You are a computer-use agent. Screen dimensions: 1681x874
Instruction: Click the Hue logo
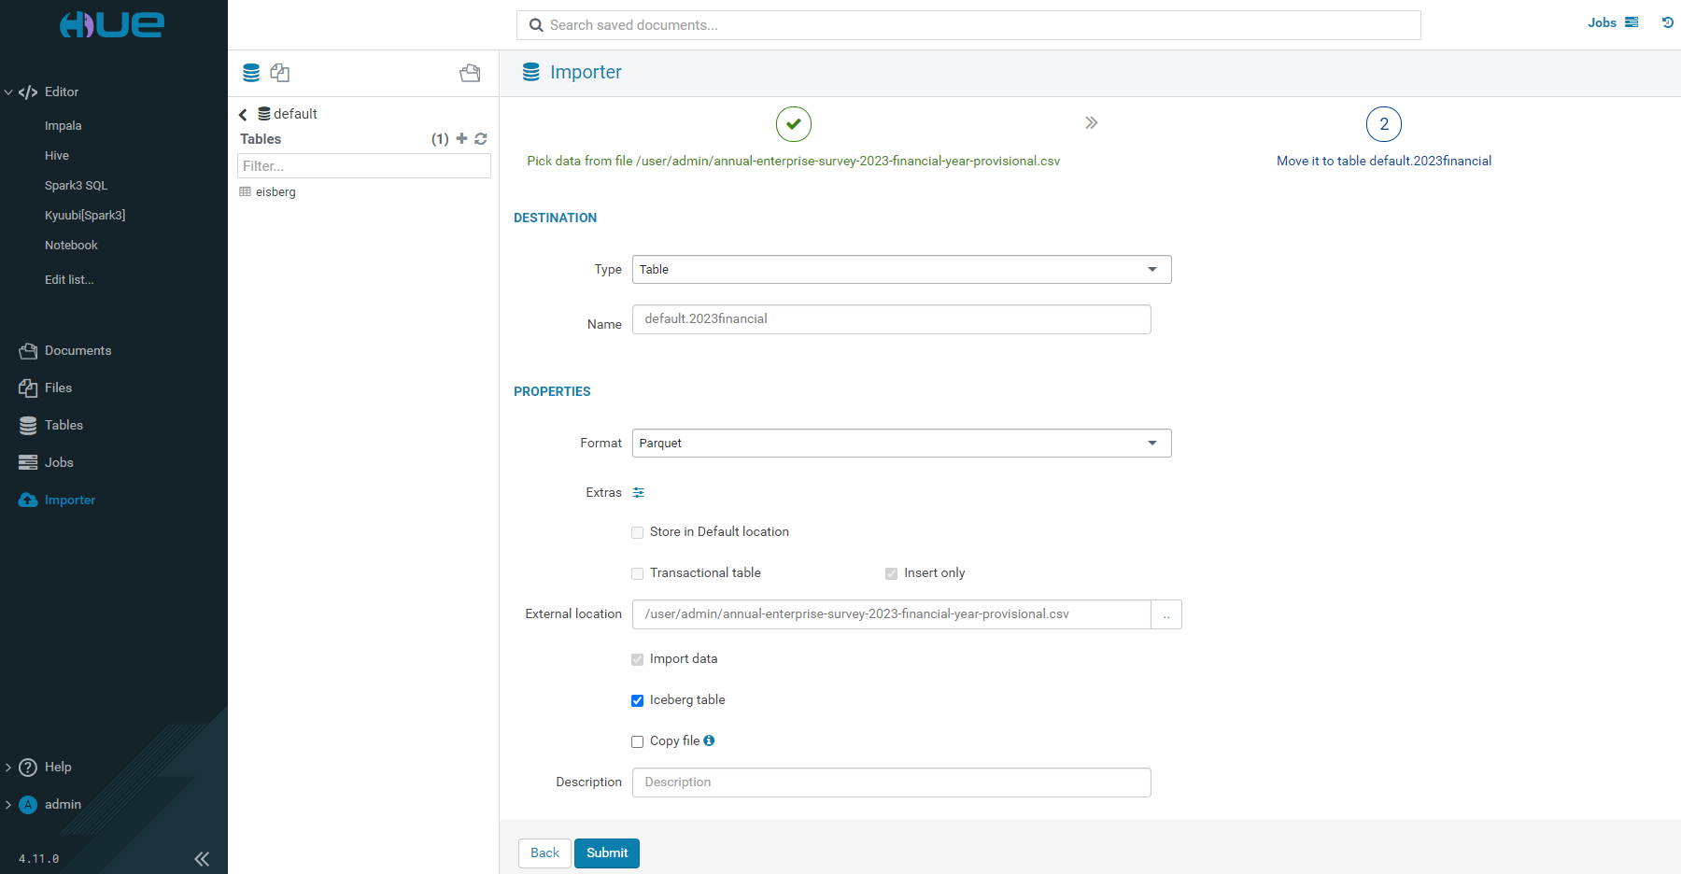112,24
